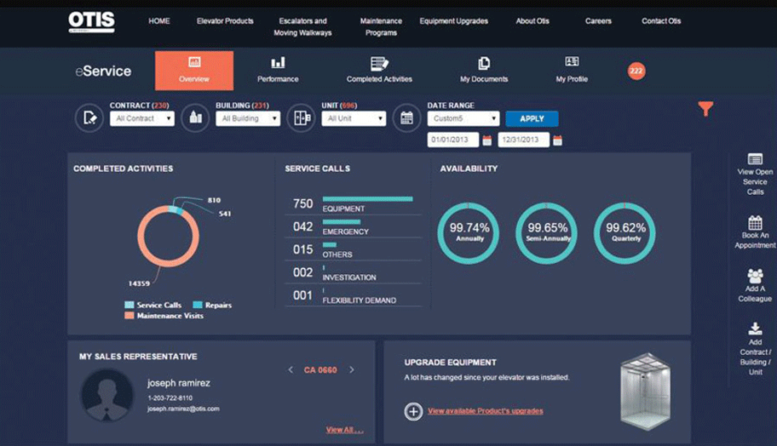
Task: Open Maintenance Programs menu
Action: pyautogui.click(x=381, y=26)
